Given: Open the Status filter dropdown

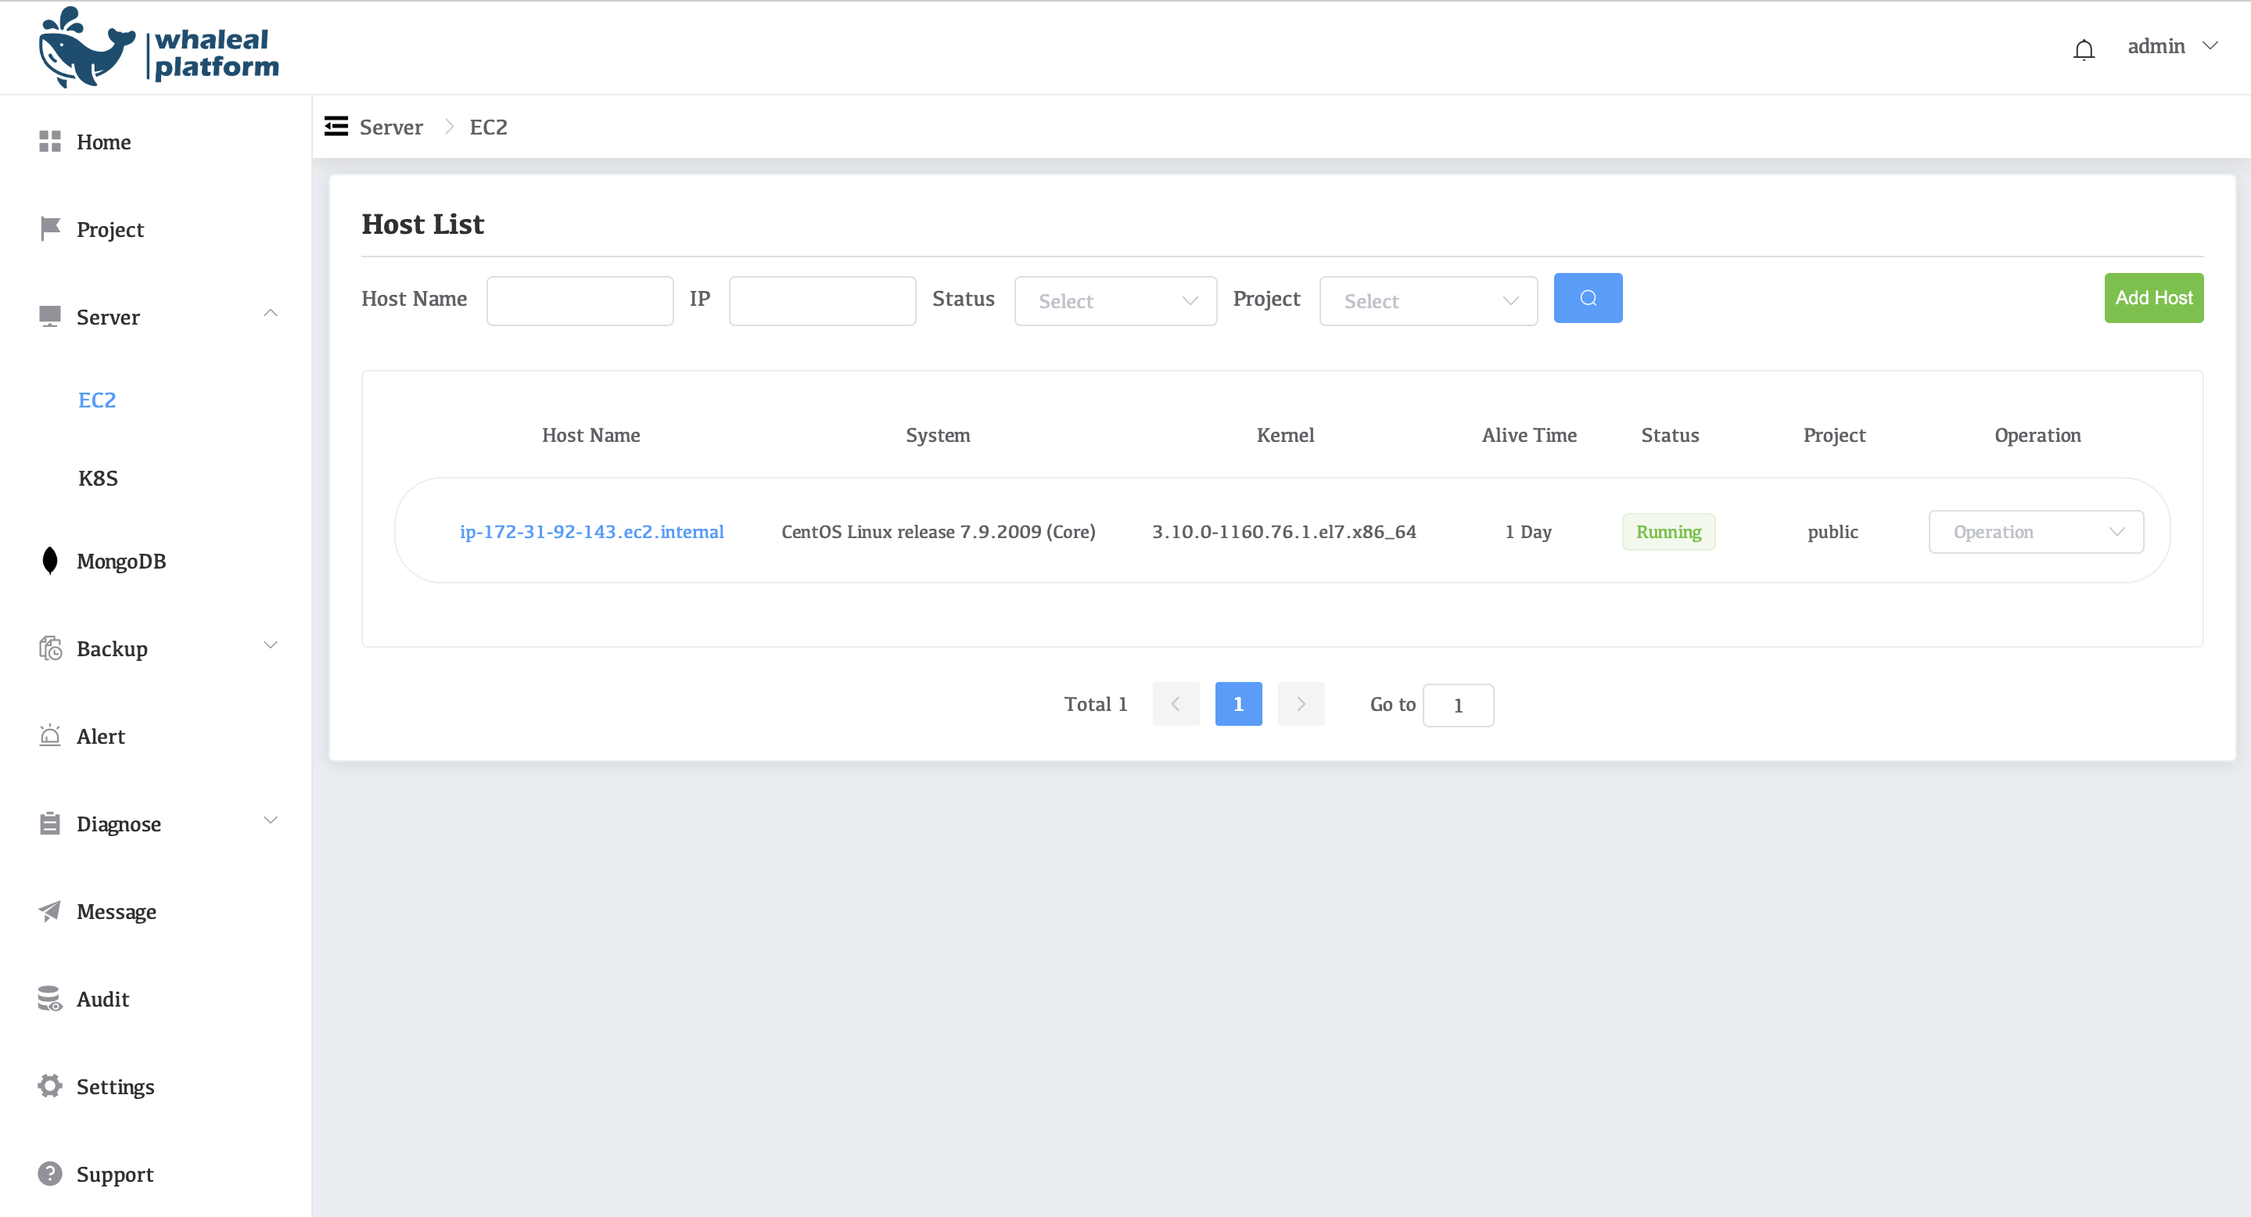Looking at the screenshot, I should pyautogui.click(x=1115, y=301).
